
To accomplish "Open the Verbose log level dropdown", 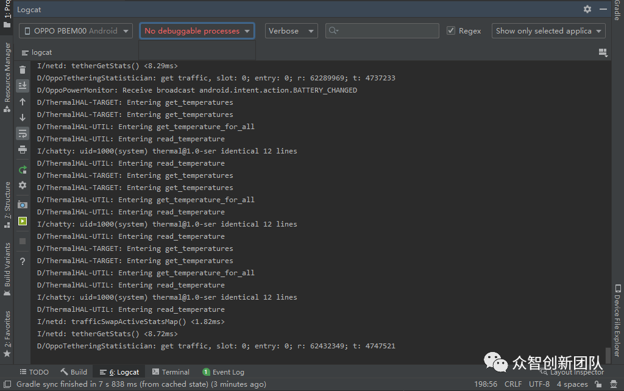I will tap(291, 30).
